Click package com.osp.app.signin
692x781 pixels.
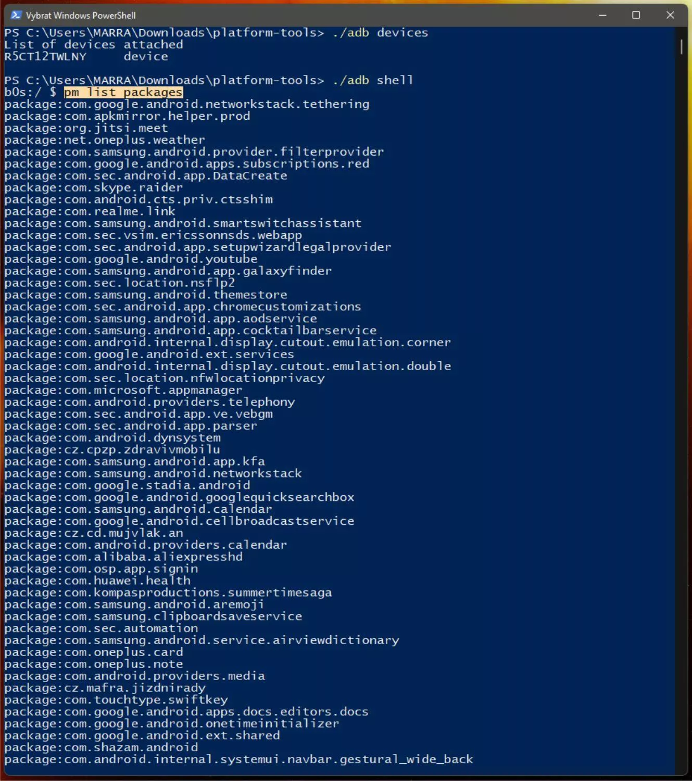click(101, 569)
